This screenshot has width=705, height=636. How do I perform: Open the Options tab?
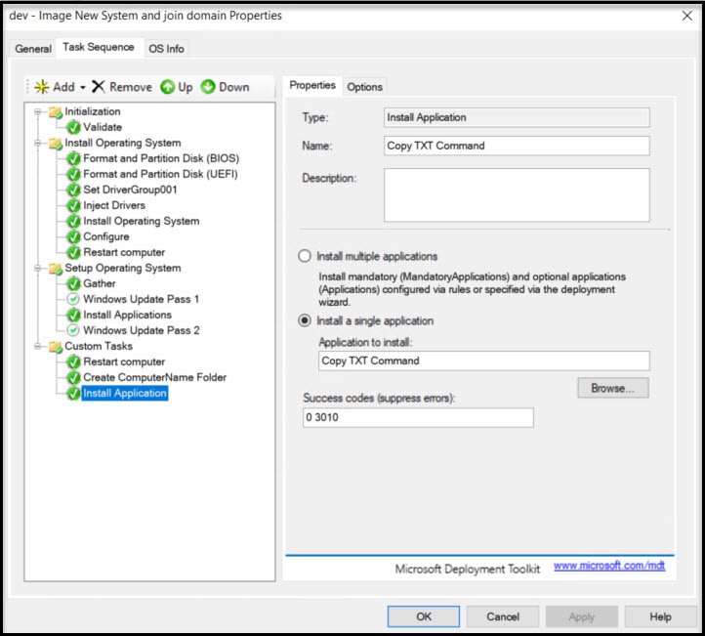tap(365, 87)
